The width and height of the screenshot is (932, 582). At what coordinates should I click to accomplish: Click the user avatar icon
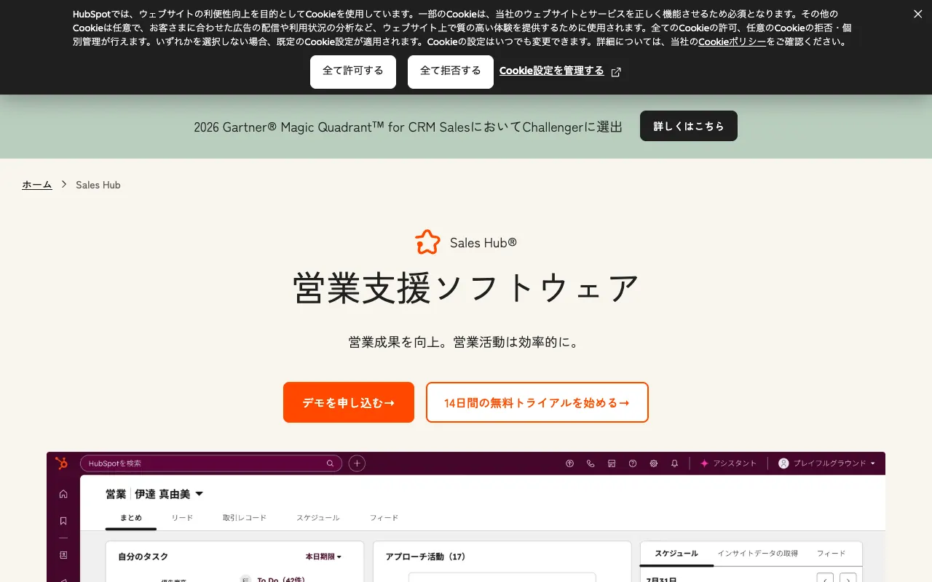(783, 463)
